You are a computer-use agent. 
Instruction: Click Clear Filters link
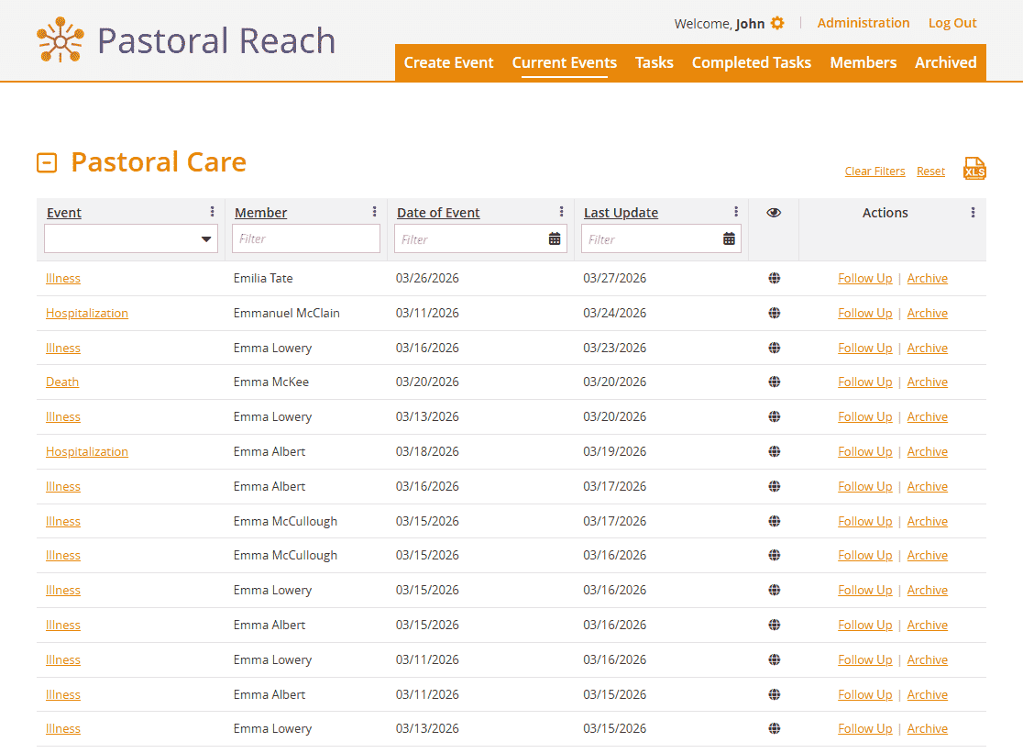pyautogui.click(x=874, y=171)
